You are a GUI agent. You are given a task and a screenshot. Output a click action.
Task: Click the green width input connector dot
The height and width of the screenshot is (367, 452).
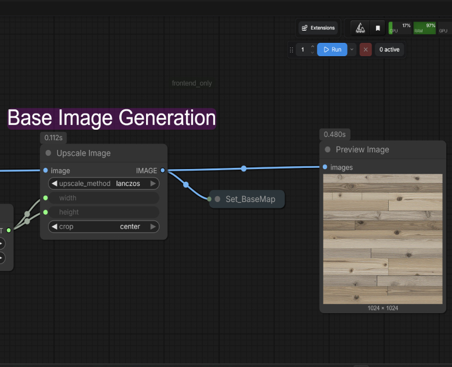[x=45, y=198]
